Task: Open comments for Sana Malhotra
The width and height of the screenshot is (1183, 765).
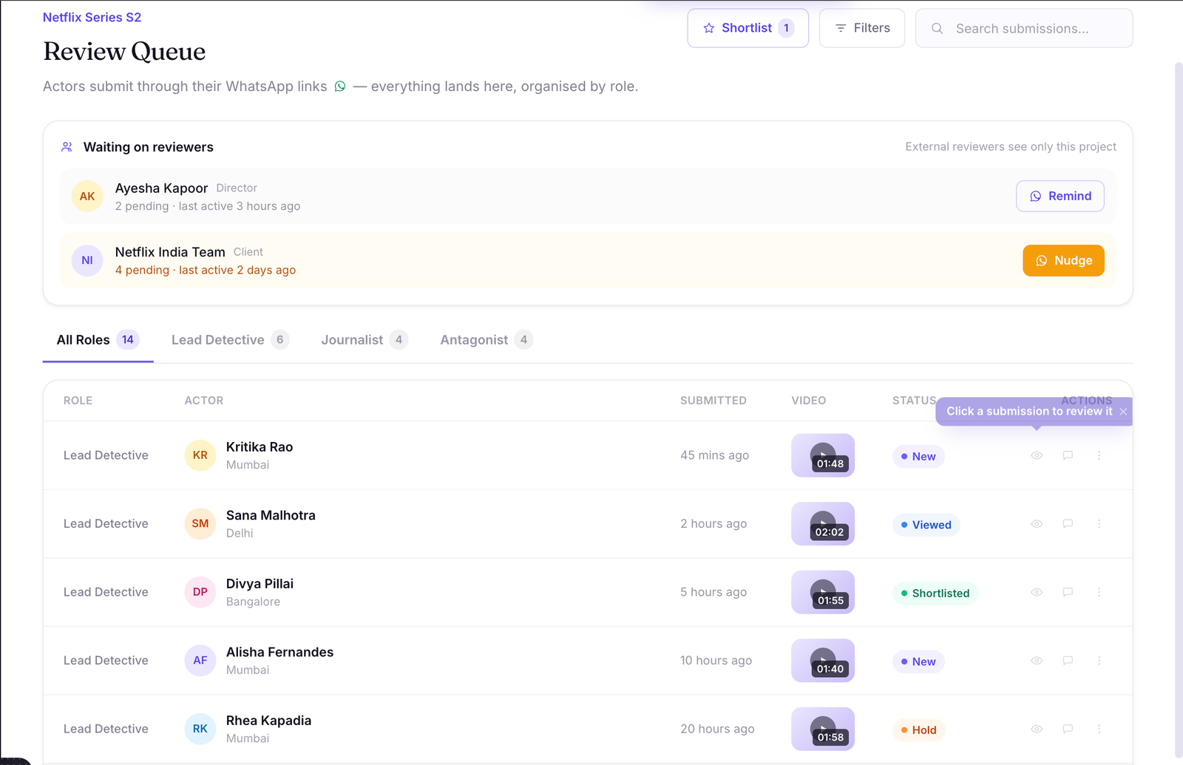Action: (x=1068, y=524)
